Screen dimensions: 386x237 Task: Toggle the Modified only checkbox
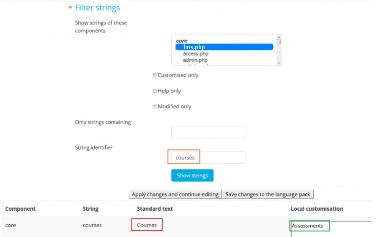[x=155, y=107]
